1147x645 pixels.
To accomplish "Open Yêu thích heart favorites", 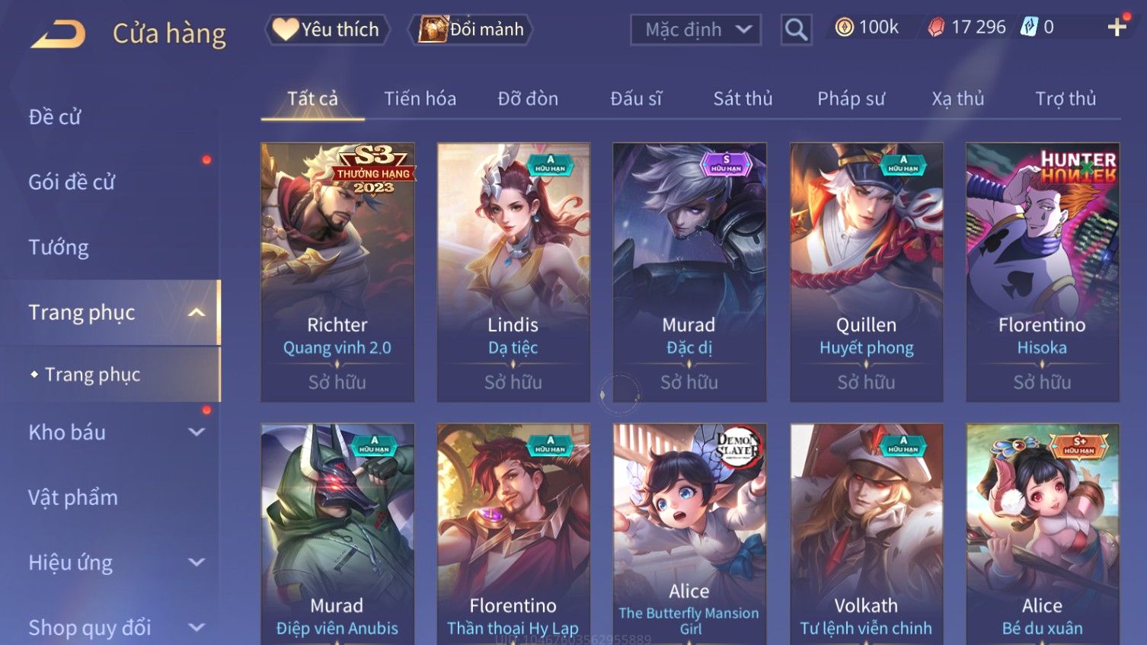I will pyautogui.click(x=327, y=30).
